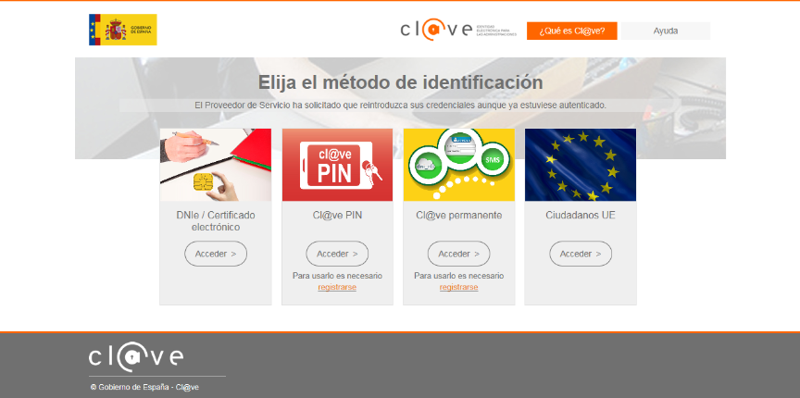Click Acceder under Cl@ve permanente
This screenshot has width=800, height=398.
point(458,254)
